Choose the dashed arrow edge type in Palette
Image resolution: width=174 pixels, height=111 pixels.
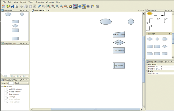coord(149,28)
